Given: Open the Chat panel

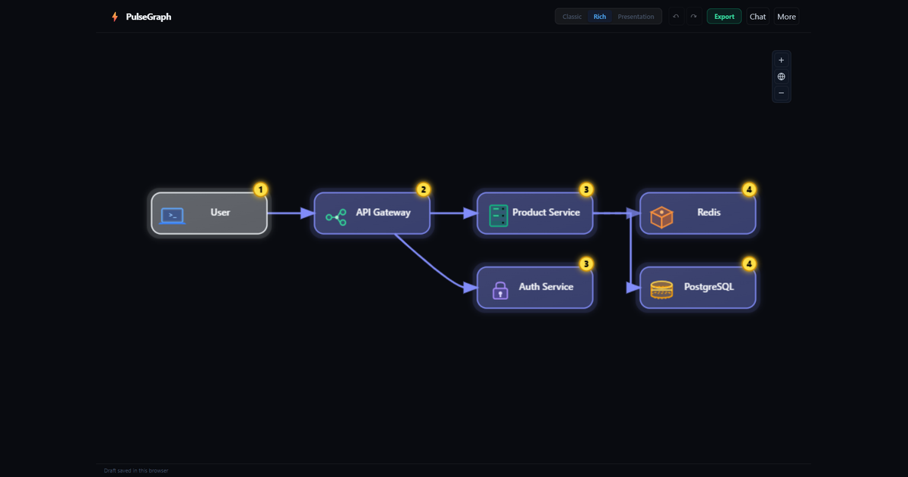Looking at the screenshot, I should coord(757,17).
